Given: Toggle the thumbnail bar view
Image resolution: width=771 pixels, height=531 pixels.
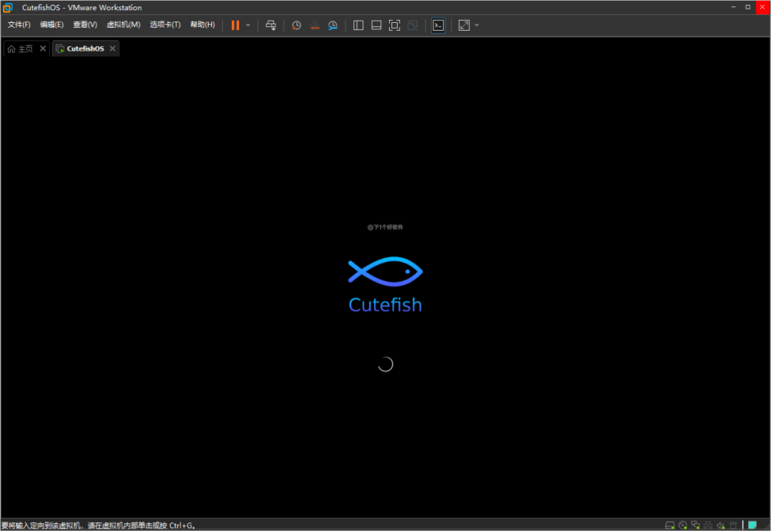Looking at the screenshot, I should click(x=376, y=25).
